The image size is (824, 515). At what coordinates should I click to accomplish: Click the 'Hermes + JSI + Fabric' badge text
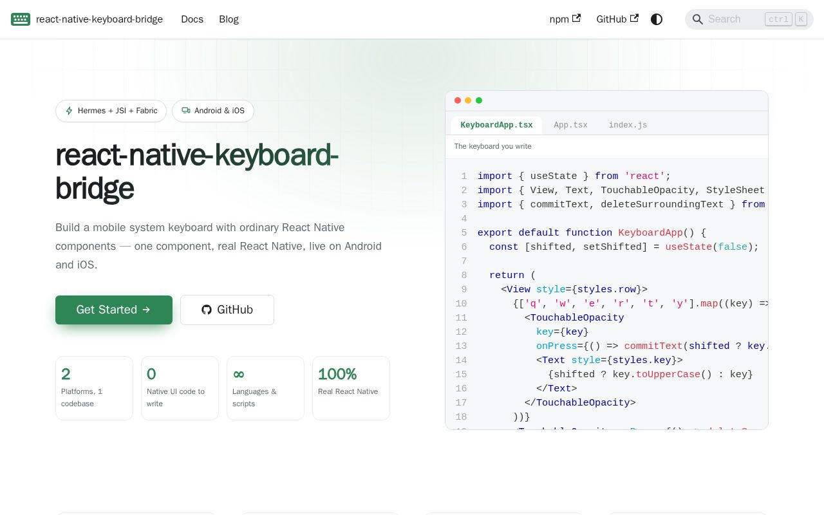point(118,111)
